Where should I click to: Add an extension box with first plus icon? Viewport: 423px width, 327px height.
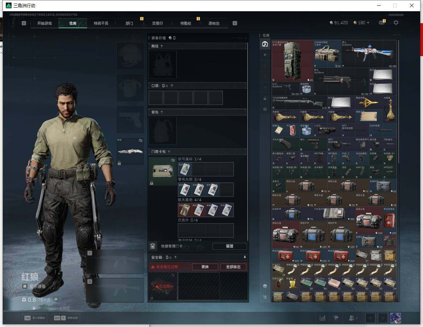265,55
